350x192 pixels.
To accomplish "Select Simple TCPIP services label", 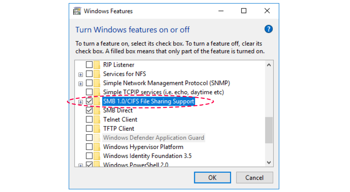I will [x=163, y=92].
